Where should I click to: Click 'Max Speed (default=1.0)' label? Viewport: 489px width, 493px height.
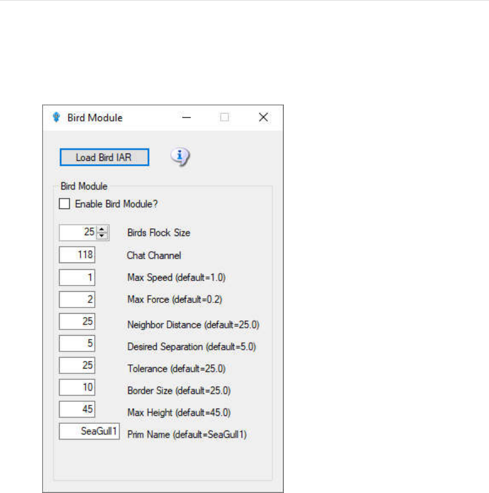176,278
